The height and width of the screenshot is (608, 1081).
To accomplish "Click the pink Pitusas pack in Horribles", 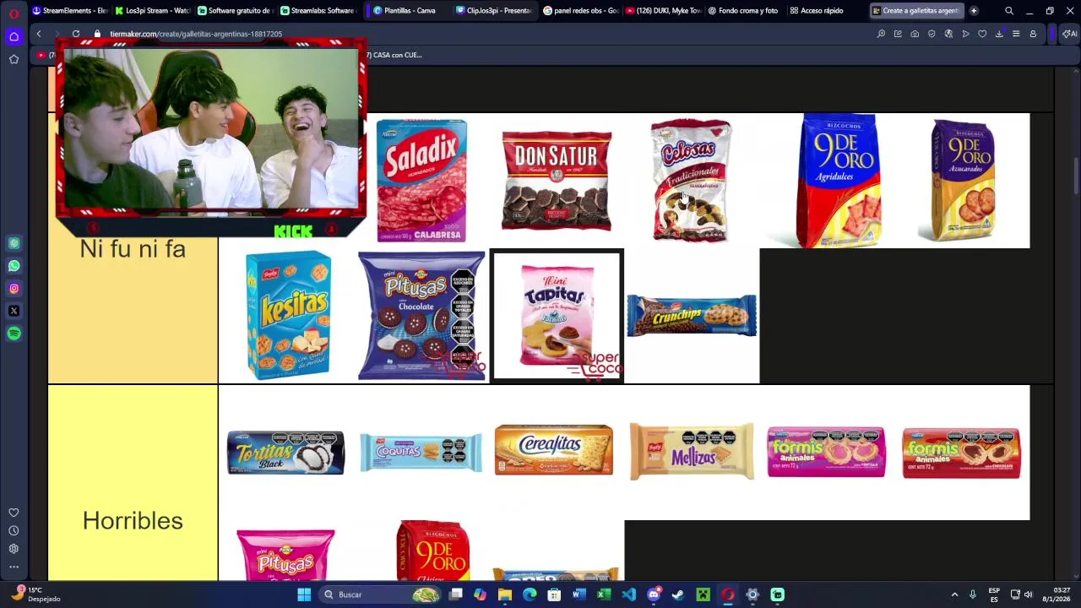I will [285, 555].
